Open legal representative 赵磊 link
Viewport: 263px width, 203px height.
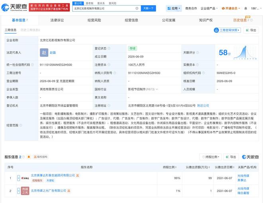tap(53, 53)
